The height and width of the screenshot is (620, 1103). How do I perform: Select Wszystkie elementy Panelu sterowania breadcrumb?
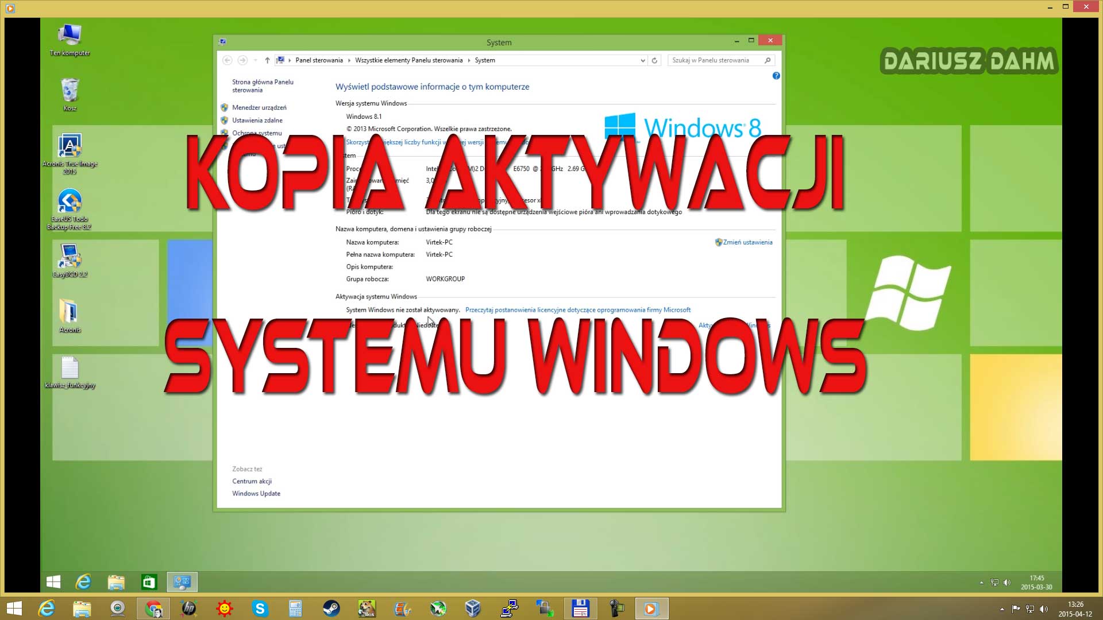[408, 60]
